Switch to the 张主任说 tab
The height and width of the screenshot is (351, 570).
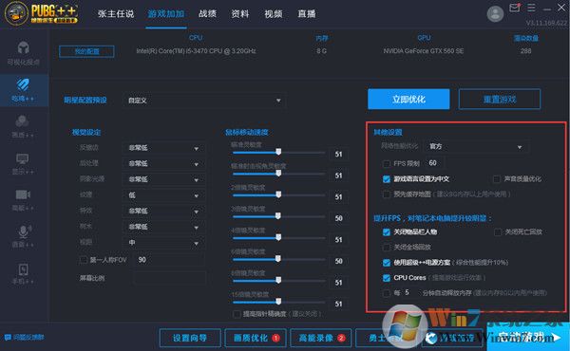click(116, 14)
